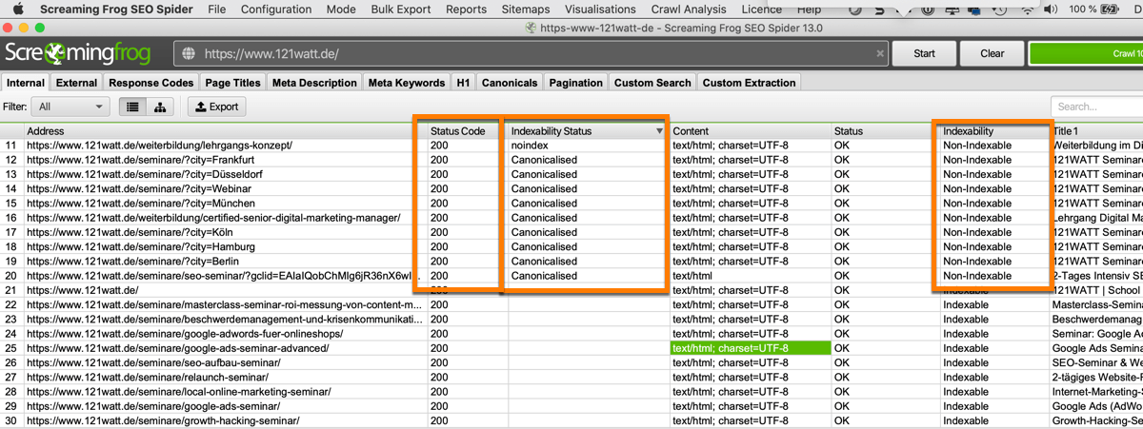Switch to the Canonicals tab
The image size is (1143, 429).
(510, 83)
